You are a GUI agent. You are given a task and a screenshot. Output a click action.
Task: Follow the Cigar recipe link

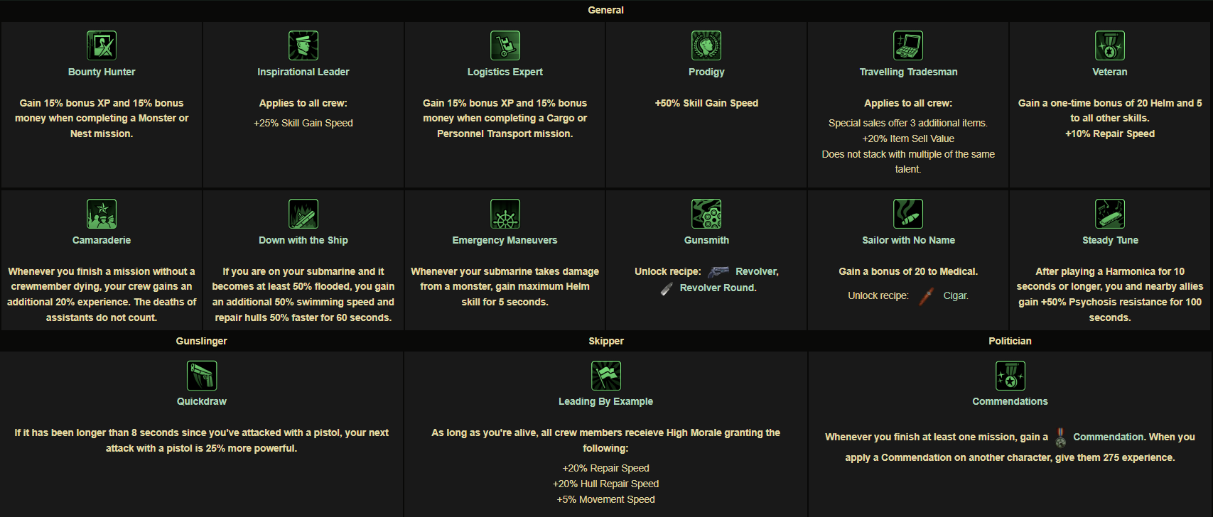pyautogui.click(x=956, y=295)
